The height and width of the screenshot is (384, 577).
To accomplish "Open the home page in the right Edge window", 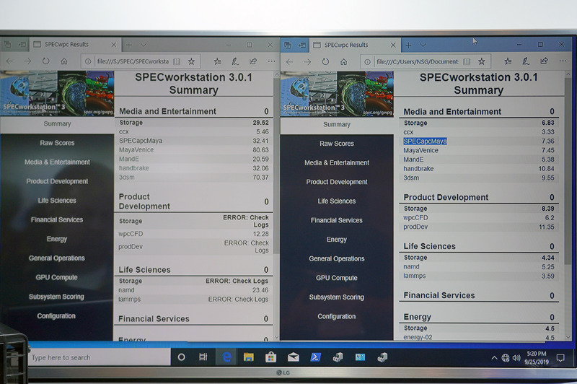I will [343, 62].
